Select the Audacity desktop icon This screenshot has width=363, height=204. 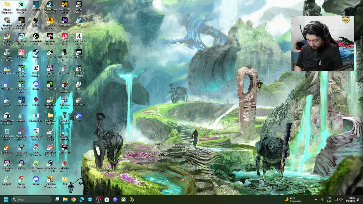(x=22, y=165)
